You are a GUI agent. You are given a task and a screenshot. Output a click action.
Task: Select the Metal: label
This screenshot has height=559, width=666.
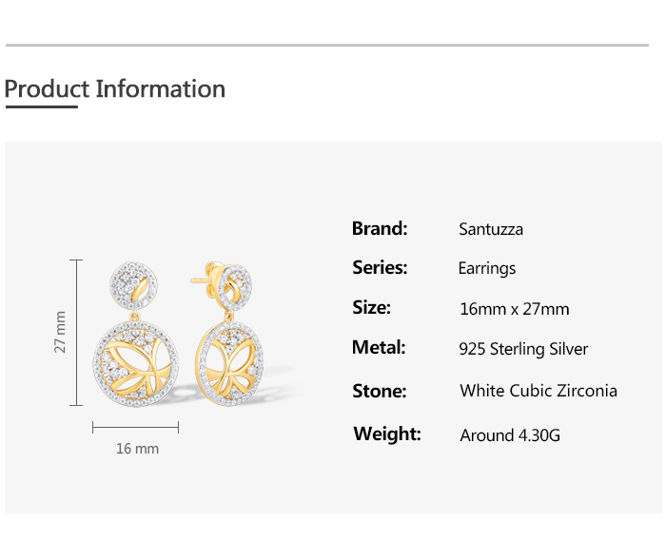coord(379,348)
